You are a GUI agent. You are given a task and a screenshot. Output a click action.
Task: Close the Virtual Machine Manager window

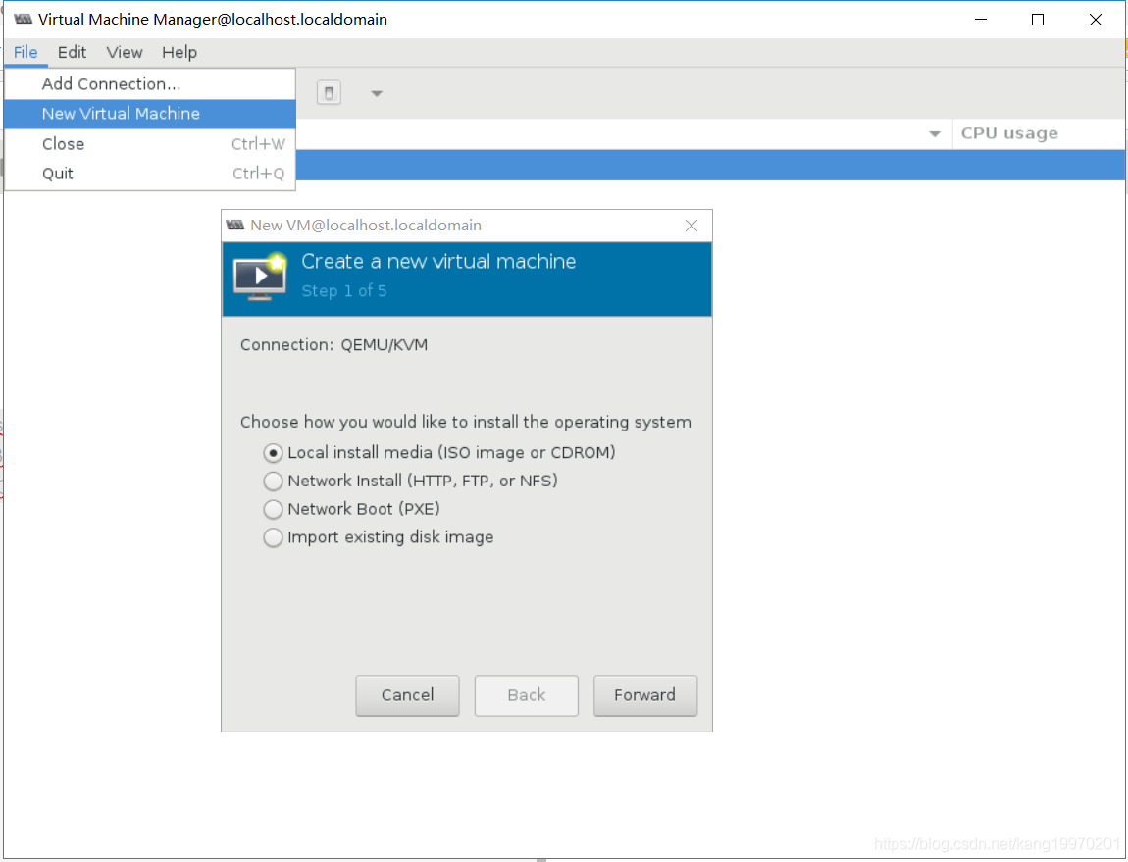point(1095,20)
